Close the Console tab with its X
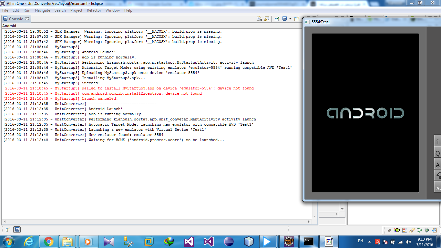Image resolution: width=441 pixels, height=248 pixels. pos(27,19)
